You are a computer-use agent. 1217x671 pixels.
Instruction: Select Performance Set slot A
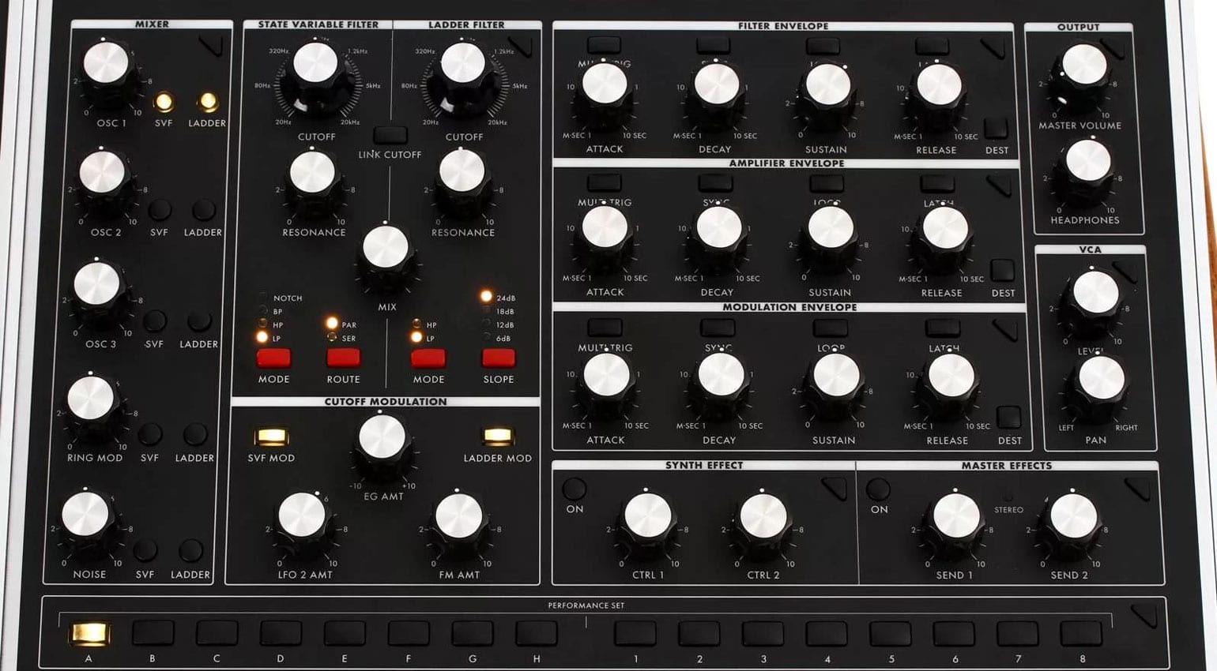coord(89,633)
